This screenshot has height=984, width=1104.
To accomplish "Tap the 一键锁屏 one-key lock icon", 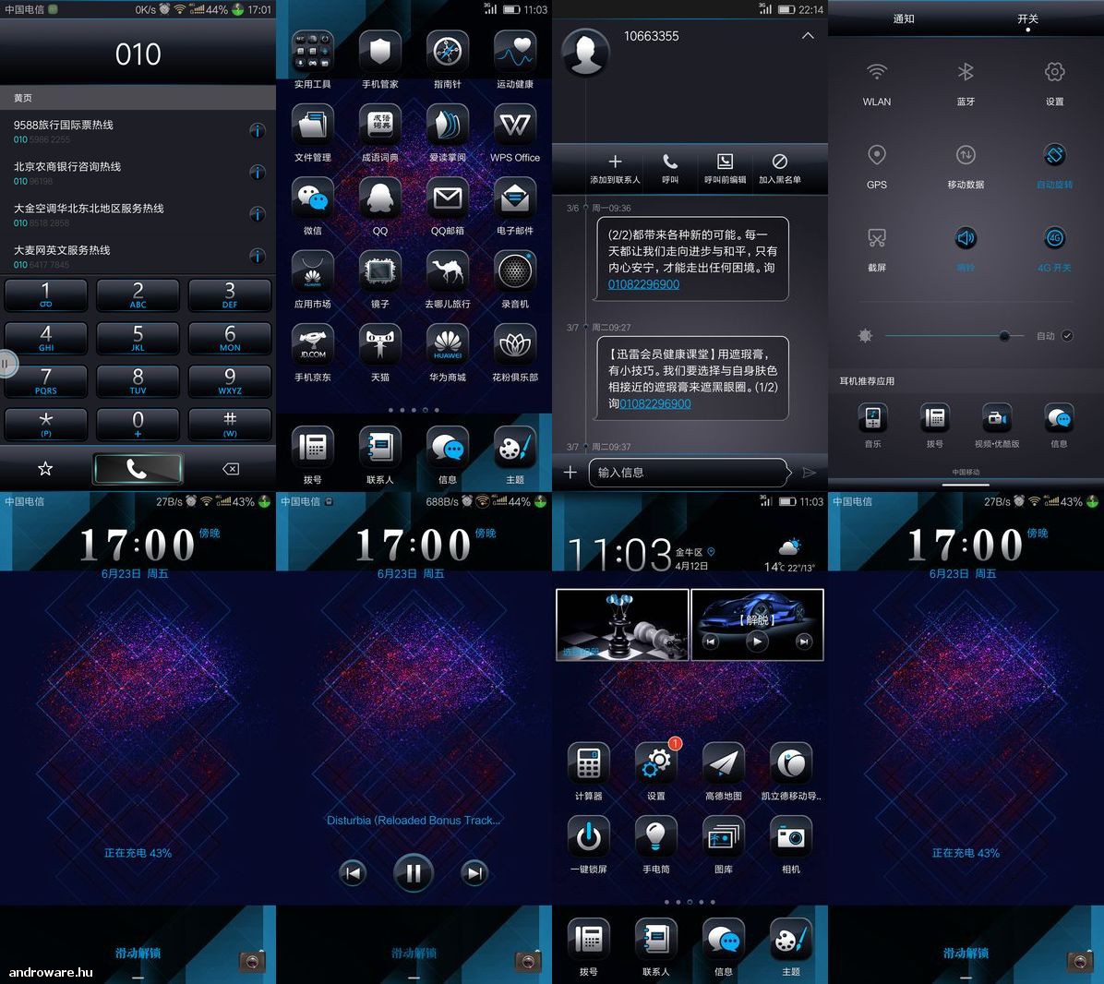I will coord(588,837).
